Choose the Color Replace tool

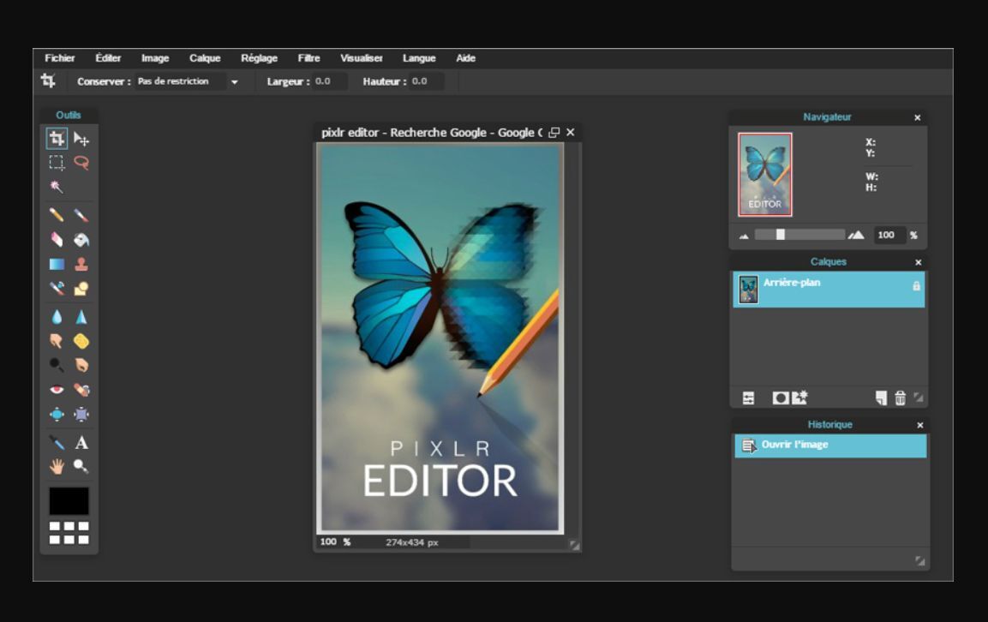57,289
